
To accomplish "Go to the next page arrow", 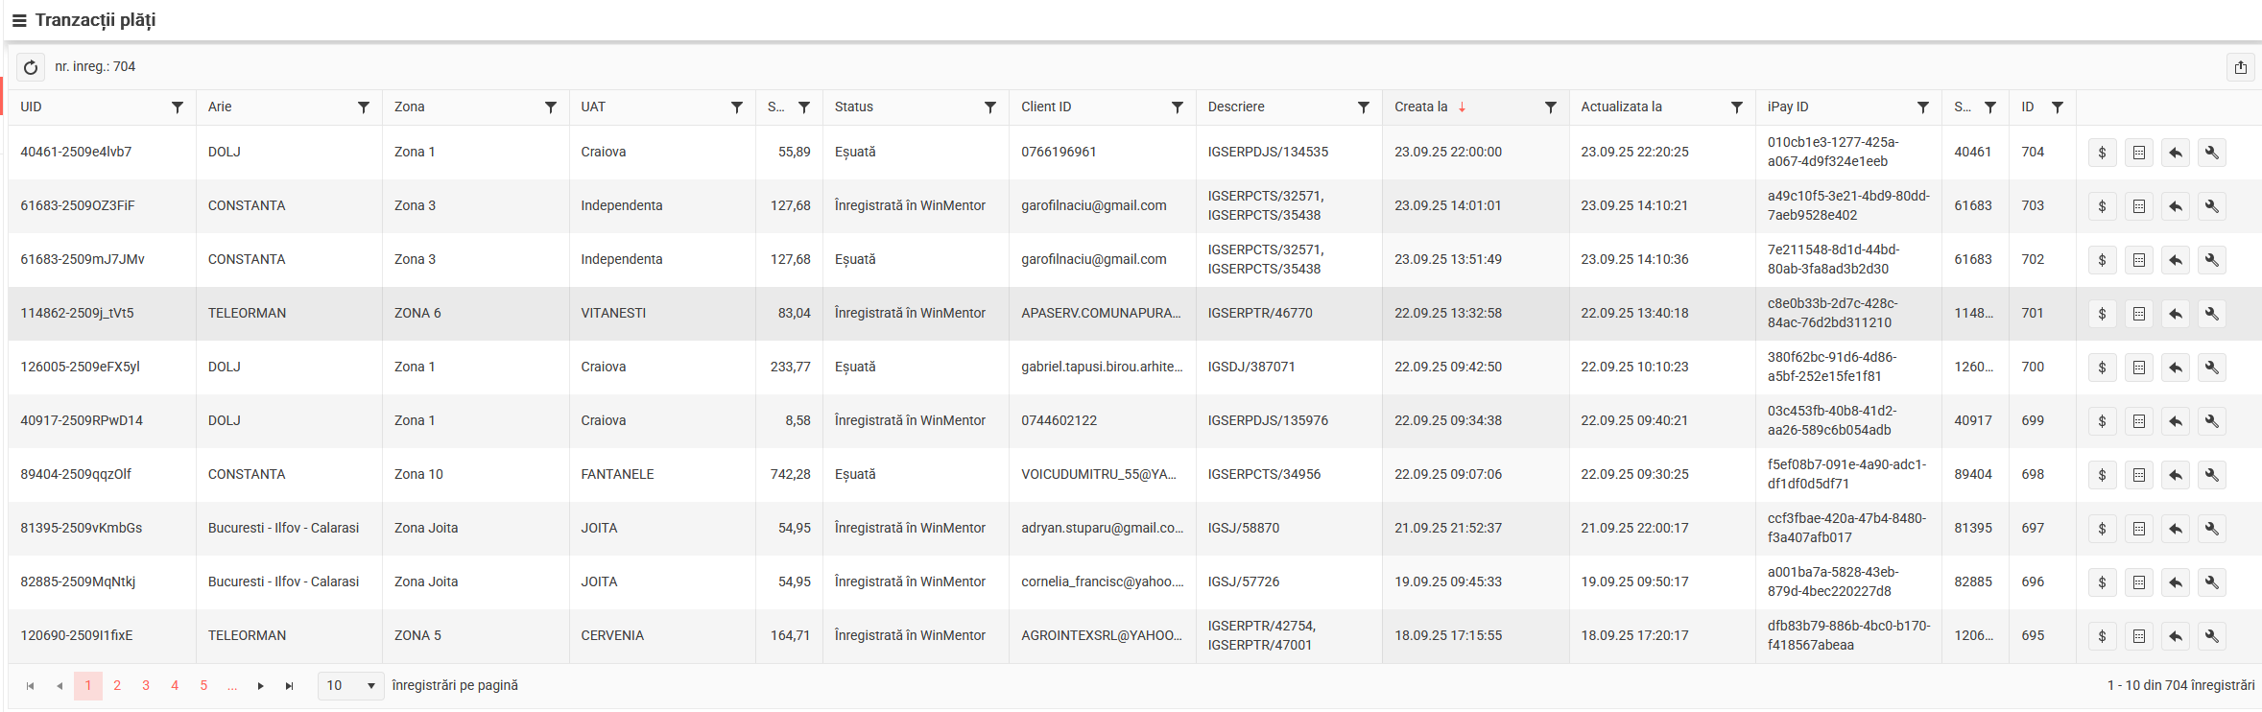I will pyautogui.click(x=260, y=686).
